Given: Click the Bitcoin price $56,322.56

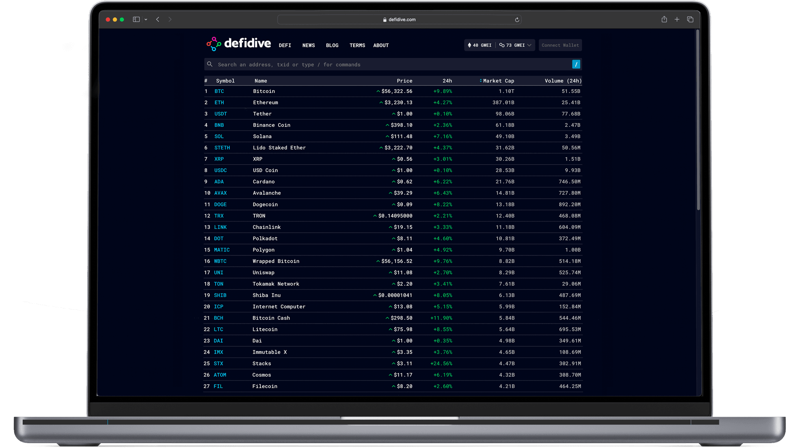Looking at the screenshot, I should click(x=397, y=91).
